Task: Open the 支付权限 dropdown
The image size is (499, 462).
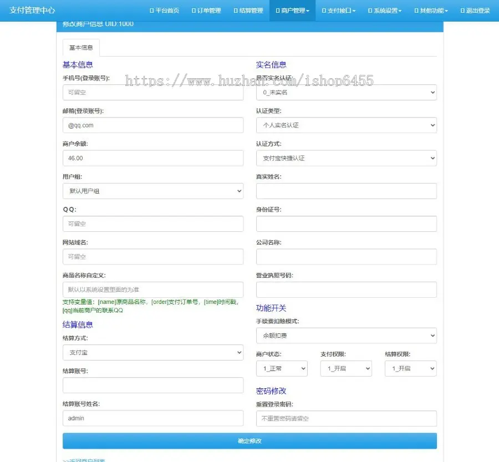Action: 346,368
